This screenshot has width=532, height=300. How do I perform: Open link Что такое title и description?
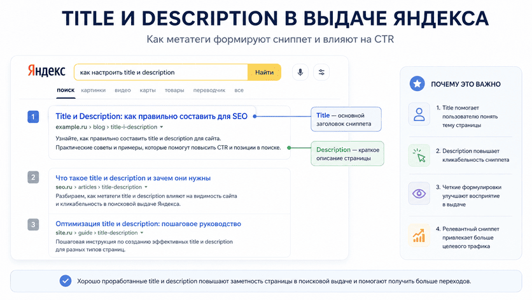click(x=133, y=178)
